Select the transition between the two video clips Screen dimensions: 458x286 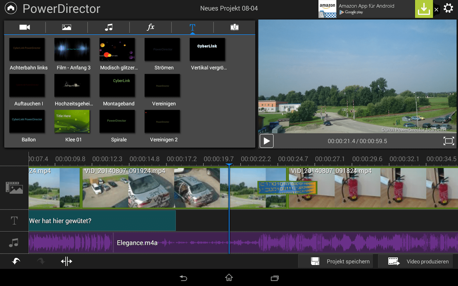pyautogui.click(x=287, y=188)
